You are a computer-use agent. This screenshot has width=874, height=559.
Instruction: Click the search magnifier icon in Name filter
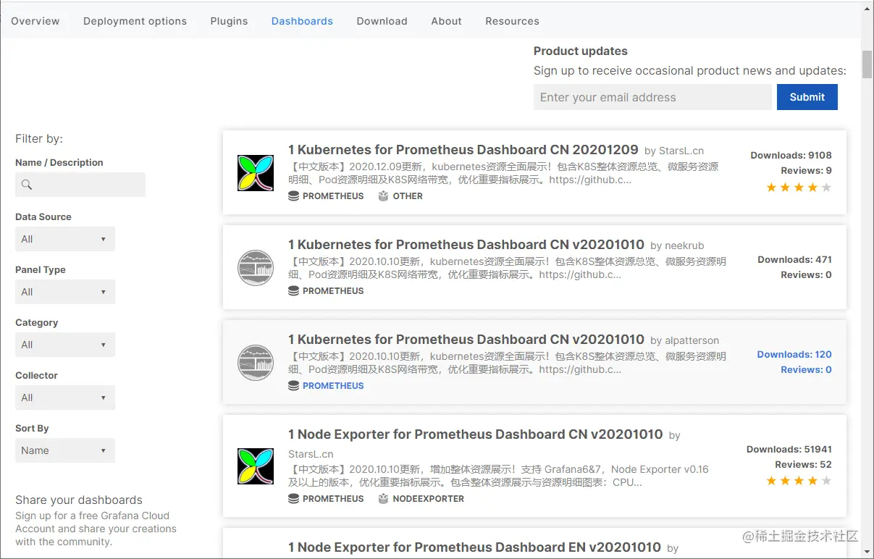pos(27,185)
